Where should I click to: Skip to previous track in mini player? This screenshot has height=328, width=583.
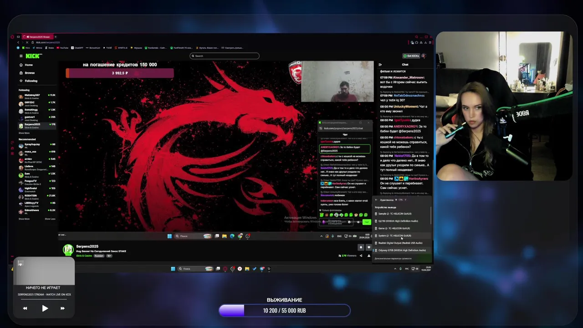click(25, 308)
